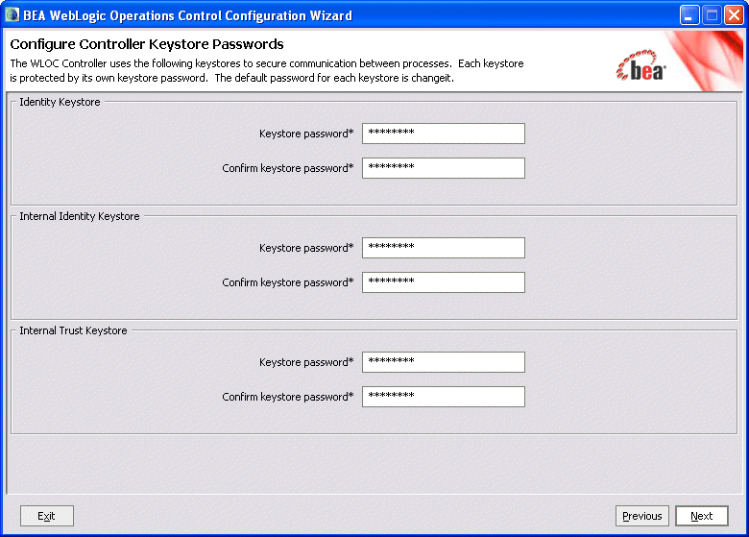Click 'Keystore password*' label in Identity Keystore
This screenshot has width=749, height=537.
[x=306, y=134]
